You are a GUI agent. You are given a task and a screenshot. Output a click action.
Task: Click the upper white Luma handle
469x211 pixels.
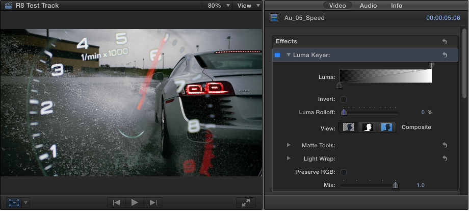431,65
